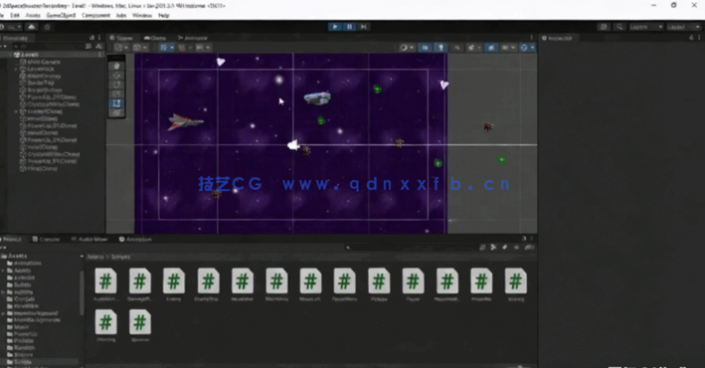Toggle scene audio icon in Scene toolbar
705x368 pixels.
pyautogui.click(x=457, y=47)
